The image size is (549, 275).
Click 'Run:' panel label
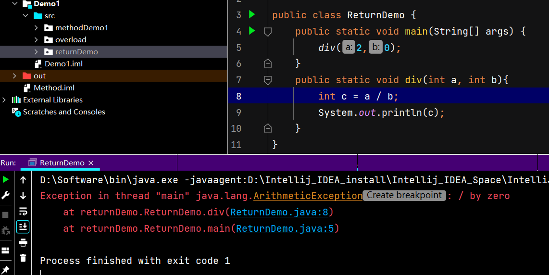tap(8, 163)
